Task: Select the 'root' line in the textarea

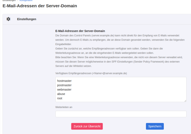Action: tap(60, 98)
